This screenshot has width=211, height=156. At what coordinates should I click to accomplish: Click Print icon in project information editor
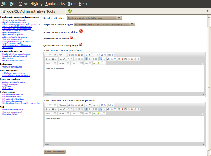click(x=86, y=105)
